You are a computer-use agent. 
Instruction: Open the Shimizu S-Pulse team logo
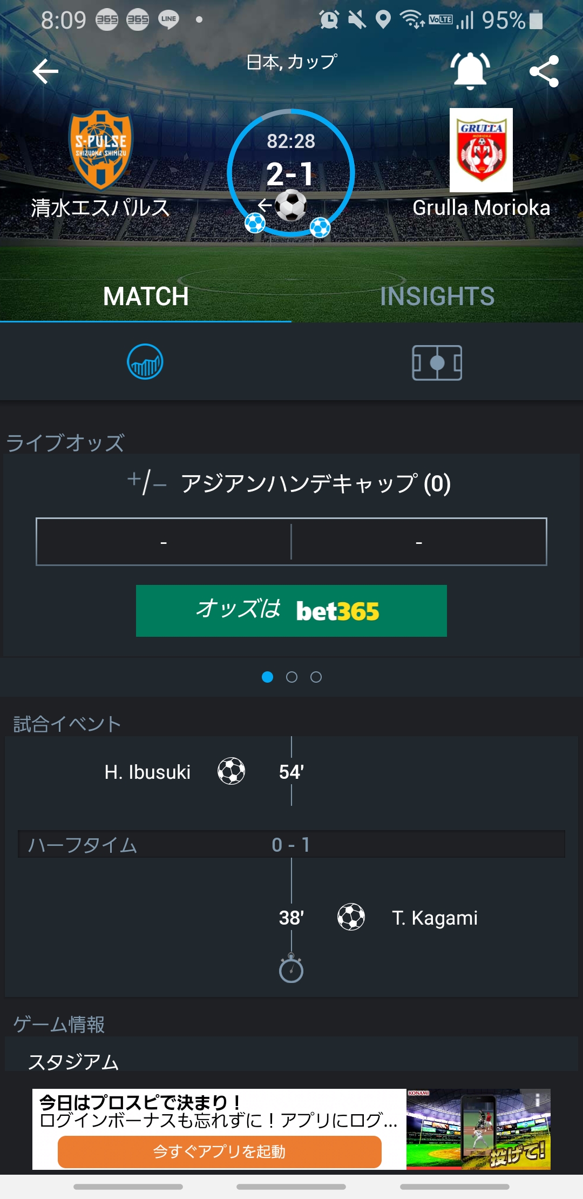pos(101,149)
